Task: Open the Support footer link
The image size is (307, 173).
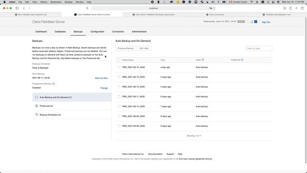Action: click(170, 154)
